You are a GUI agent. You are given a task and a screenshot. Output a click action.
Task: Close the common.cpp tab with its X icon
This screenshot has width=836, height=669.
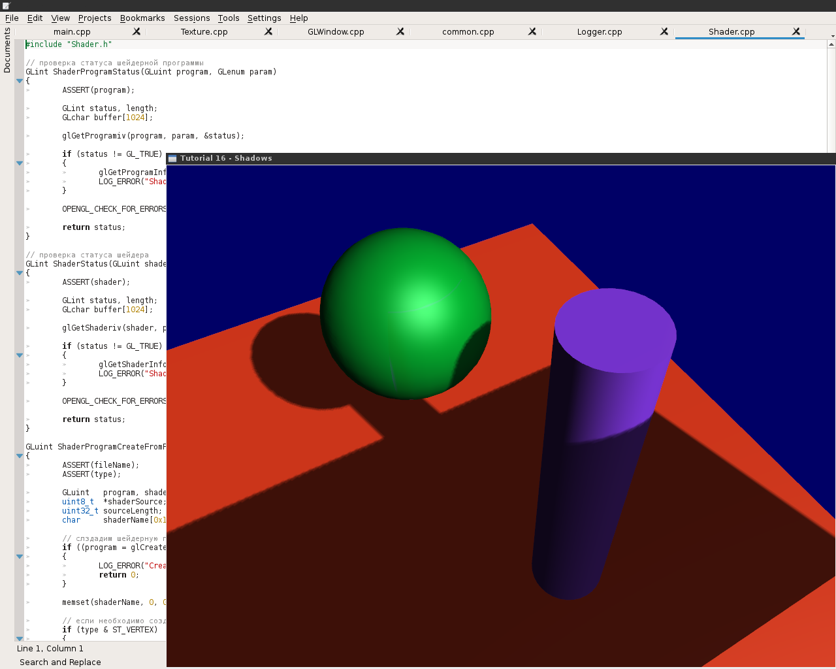tap(532, 31)
